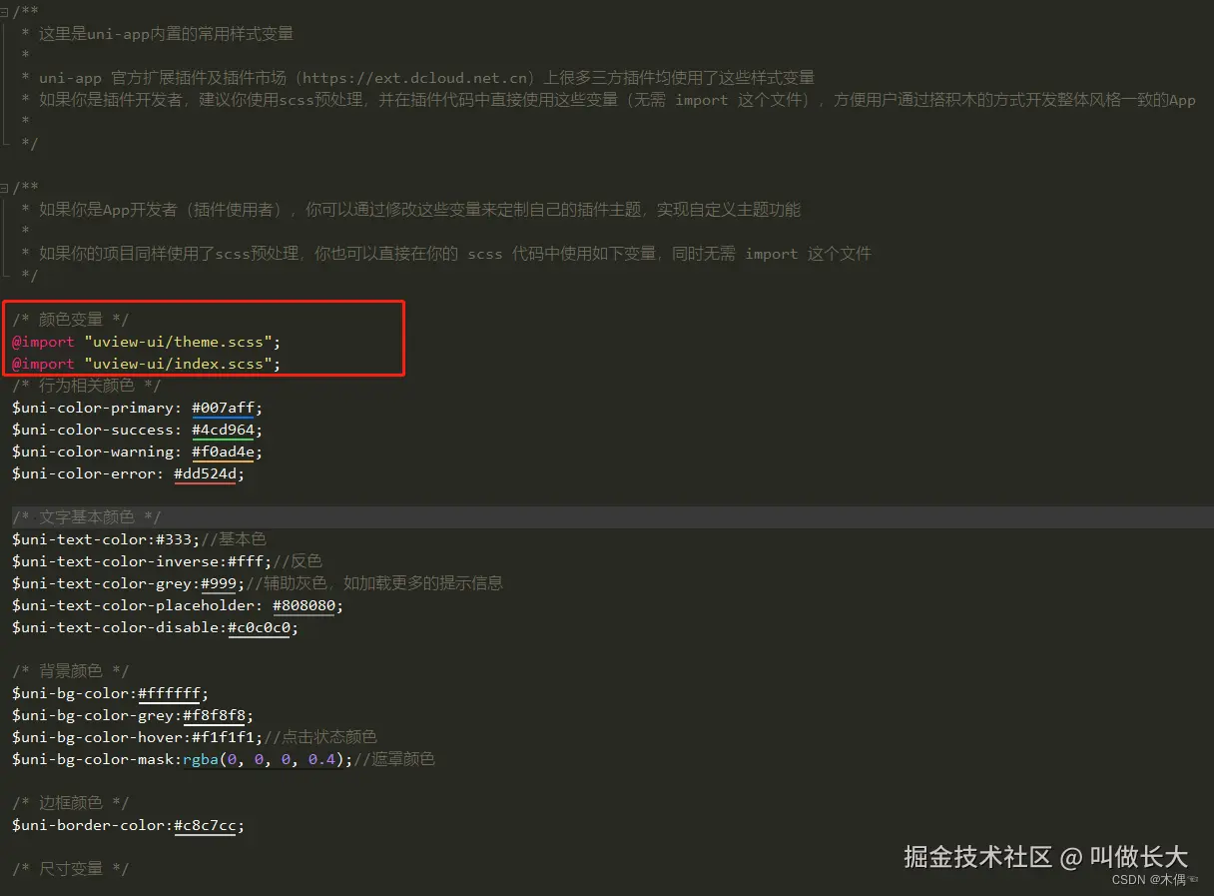This screenshot has width=1214, height=896.
Task: Click the //点击状态颜色 inline comment
Action: pyautogui.click(x=320, y=737)
